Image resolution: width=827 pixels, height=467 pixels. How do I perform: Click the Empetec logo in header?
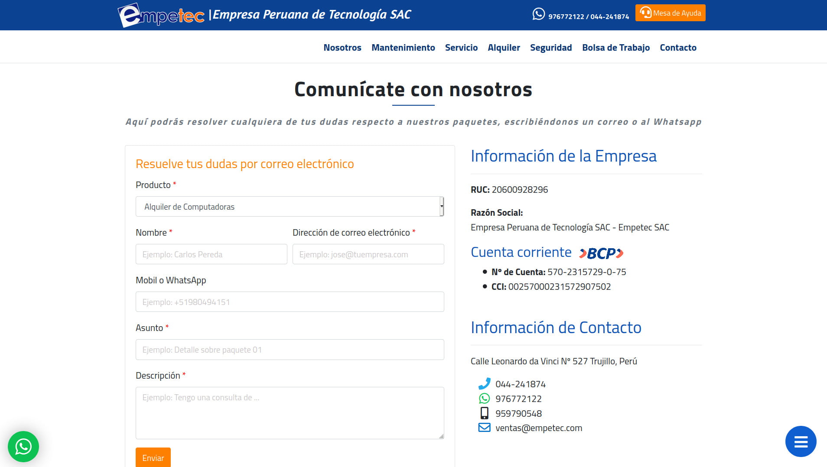[x=161, y=15]
